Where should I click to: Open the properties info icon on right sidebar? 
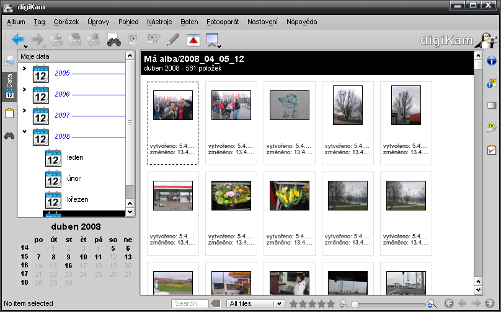492,60
